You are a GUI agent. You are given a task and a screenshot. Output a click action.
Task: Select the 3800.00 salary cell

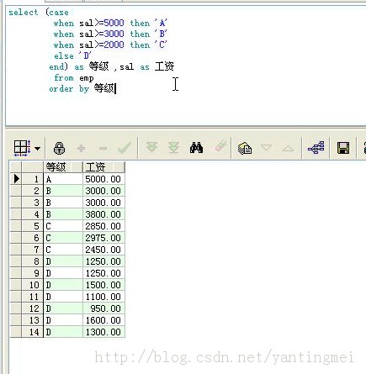pyautogui.click(x=103, y=214)
